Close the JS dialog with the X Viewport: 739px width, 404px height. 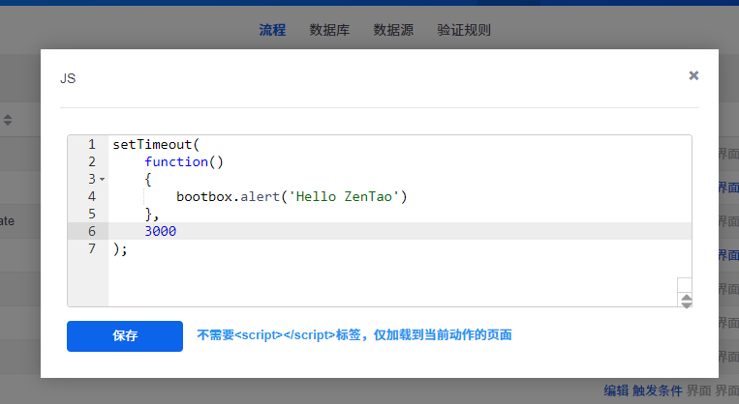(693, 75)
